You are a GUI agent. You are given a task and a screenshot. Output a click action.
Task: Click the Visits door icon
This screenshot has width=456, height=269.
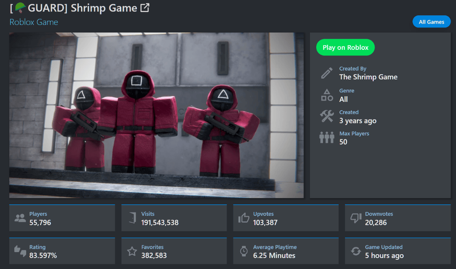133,218
